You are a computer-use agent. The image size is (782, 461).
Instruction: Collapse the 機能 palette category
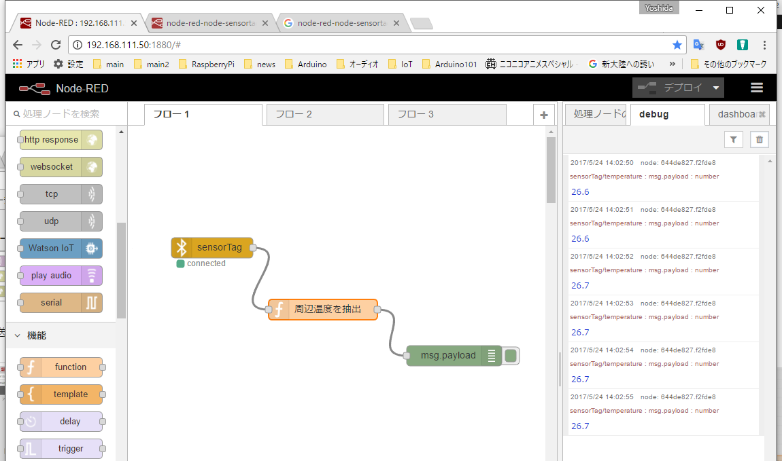[18, 335]
